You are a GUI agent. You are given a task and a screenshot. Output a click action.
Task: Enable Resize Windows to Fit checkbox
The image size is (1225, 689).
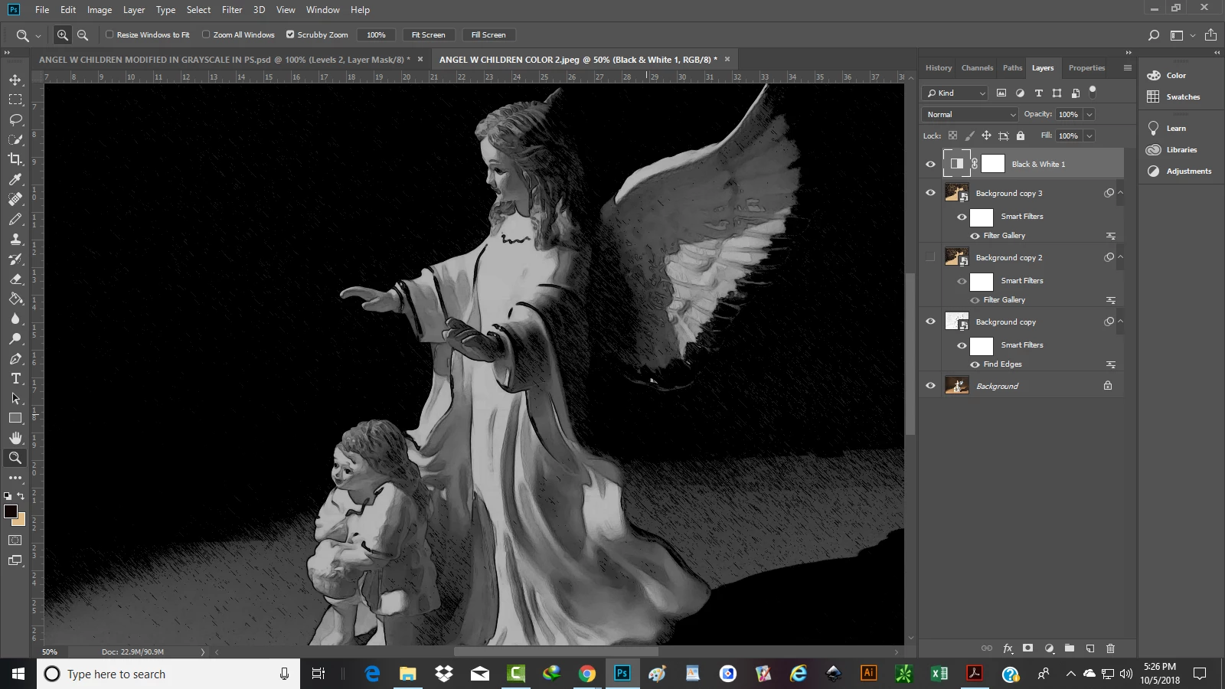[x=109, y=34]
